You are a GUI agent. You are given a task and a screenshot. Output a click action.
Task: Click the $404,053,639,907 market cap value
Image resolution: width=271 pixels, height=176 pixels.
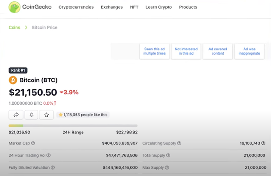tap(120, 143)
